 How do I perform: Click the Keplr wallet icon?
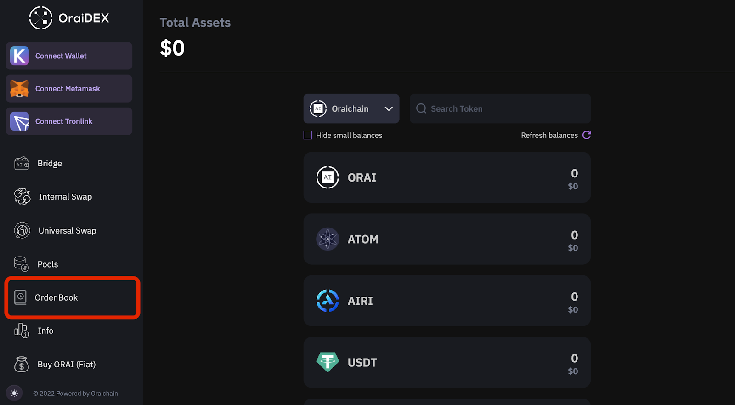[x=20, y=56]
